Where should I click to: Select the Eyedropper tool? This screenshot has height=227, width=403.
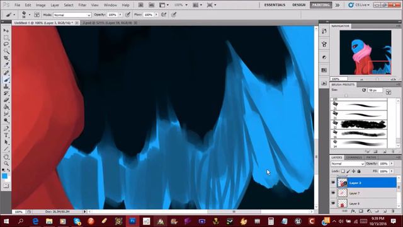(6, 64)
